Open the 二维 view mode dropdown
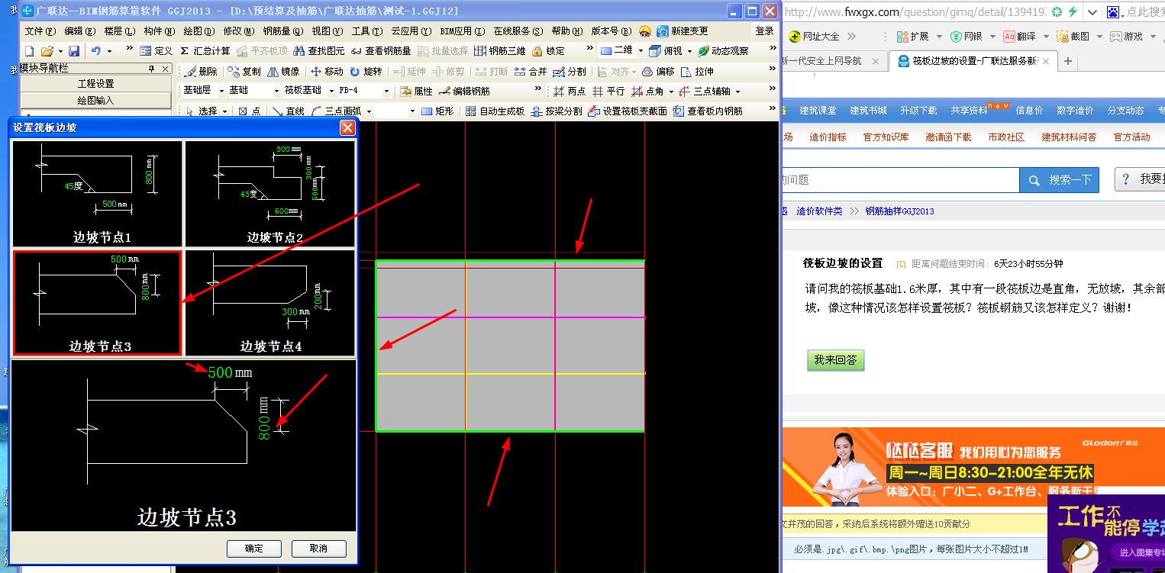 coord(640,51)
